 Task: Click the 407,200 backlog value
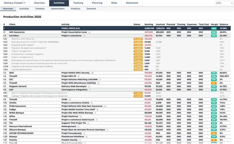[149, 32]
